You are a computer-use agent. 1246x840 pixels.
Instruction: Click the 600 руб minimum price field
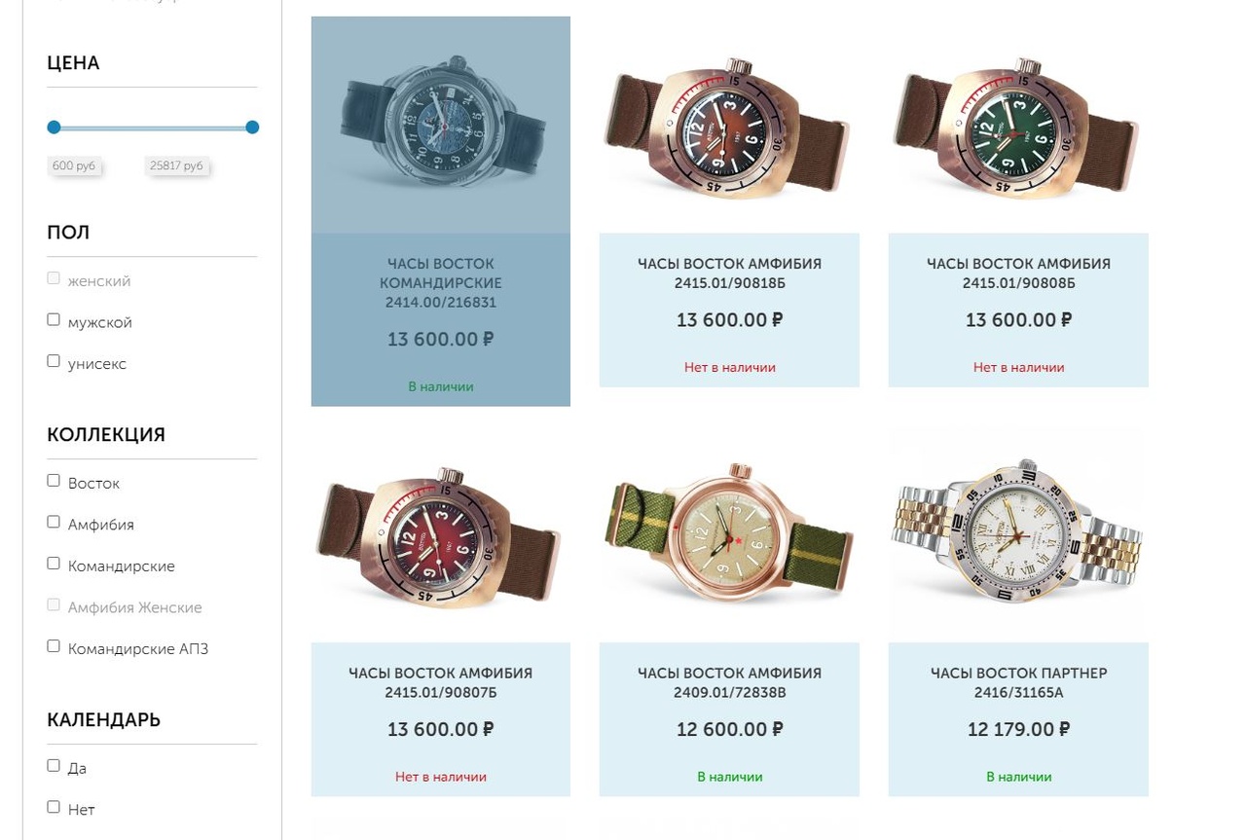click(74, 166)
